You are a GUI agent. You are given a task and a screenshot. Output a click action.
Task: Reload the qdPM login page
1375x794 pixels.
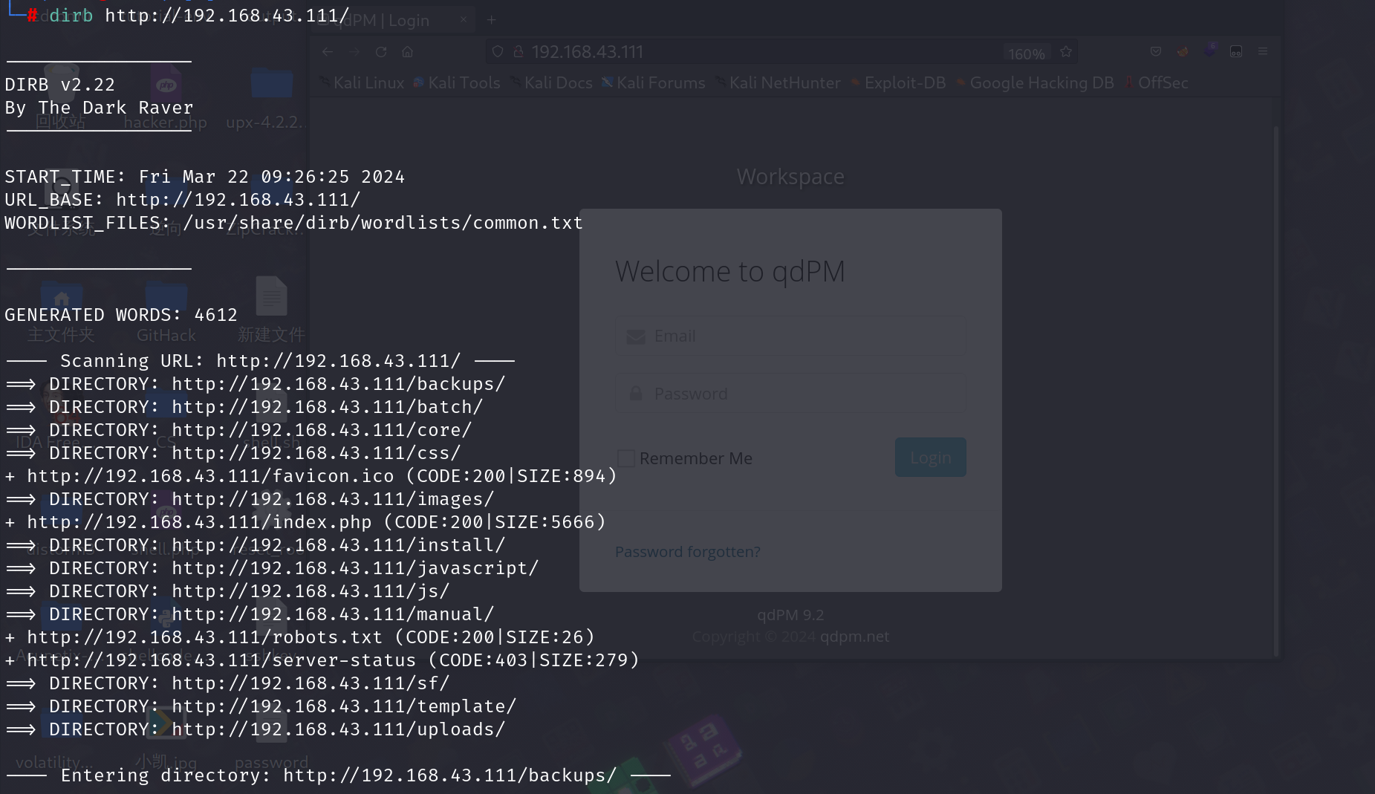381,52
